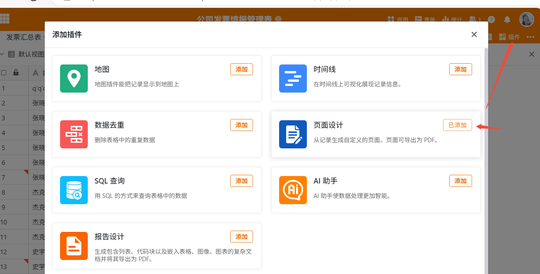Click 已添加 button for 页面设计
Viewport: 540px width, 274px height.
pos(457,125)
